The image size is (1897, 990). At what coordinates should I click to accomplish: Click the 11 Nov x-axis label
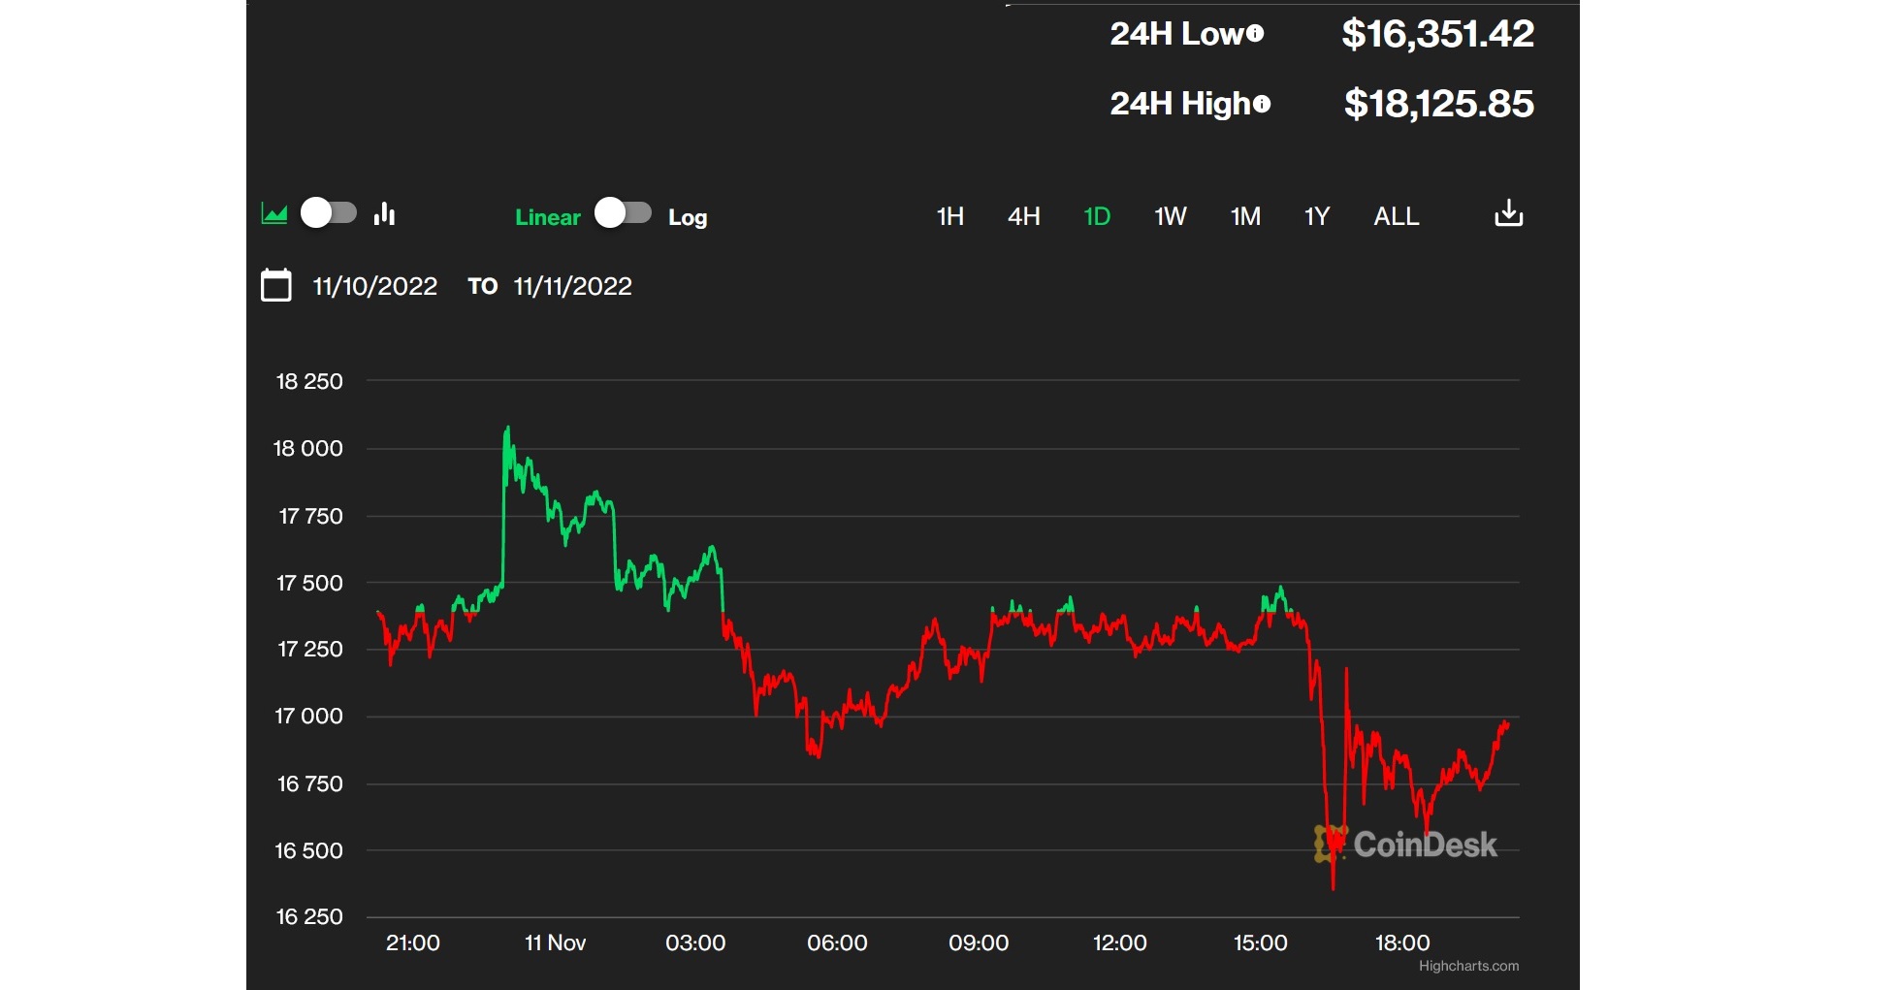[x=555, y=942]
